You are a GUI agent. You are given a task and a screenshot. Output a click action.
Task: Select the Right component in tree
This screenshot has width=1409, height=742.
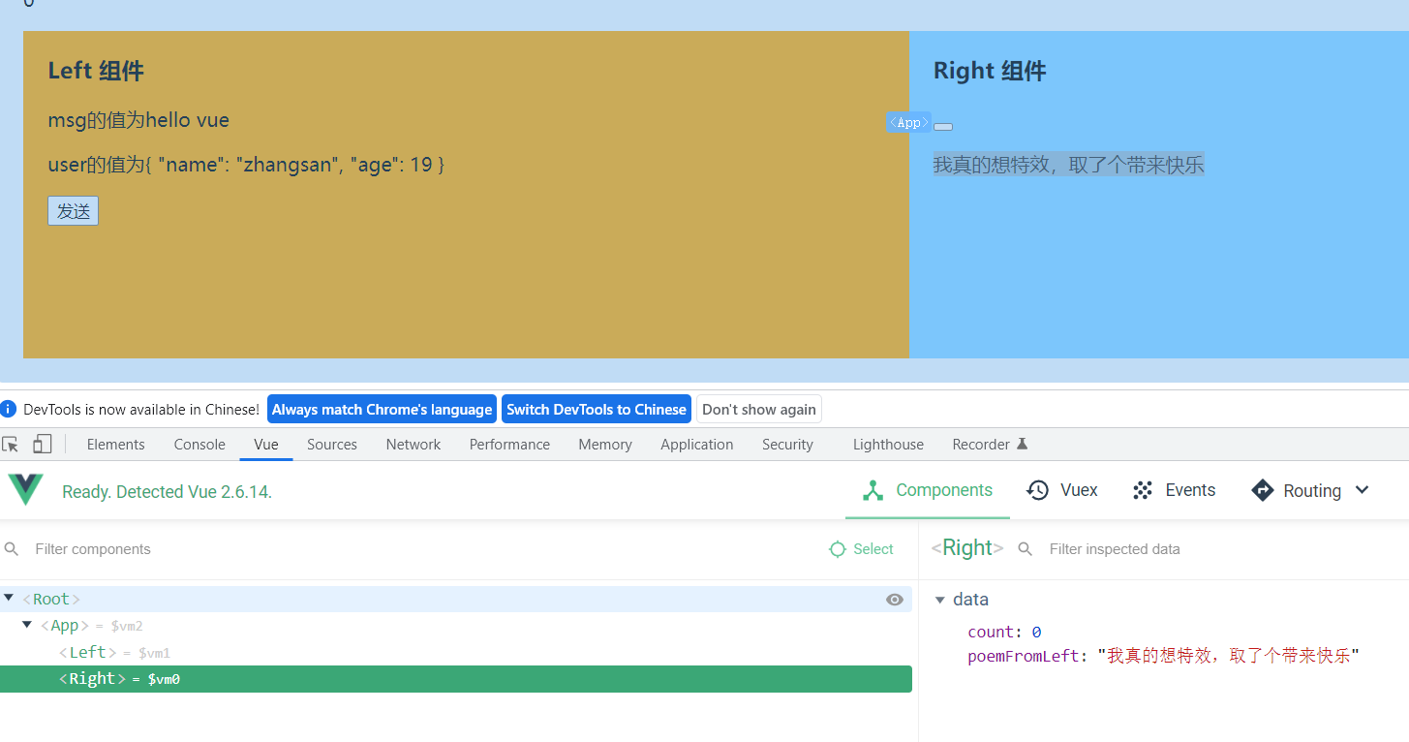click(x=456, y=679)
